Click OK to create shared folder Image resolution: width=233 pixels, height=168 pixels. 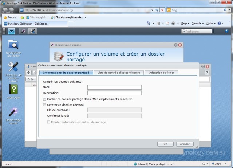click(x=165, y=144)
